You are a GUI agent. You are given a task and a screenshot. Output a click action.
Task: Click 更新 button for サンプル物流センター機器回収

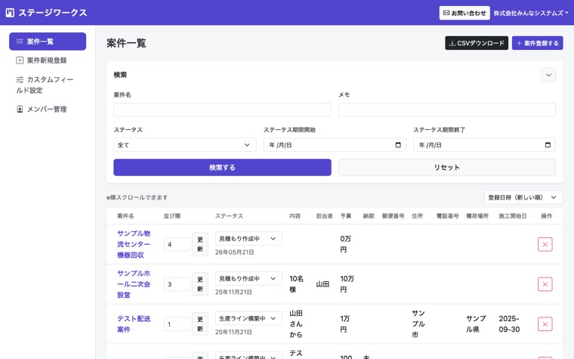pos(200,244)
